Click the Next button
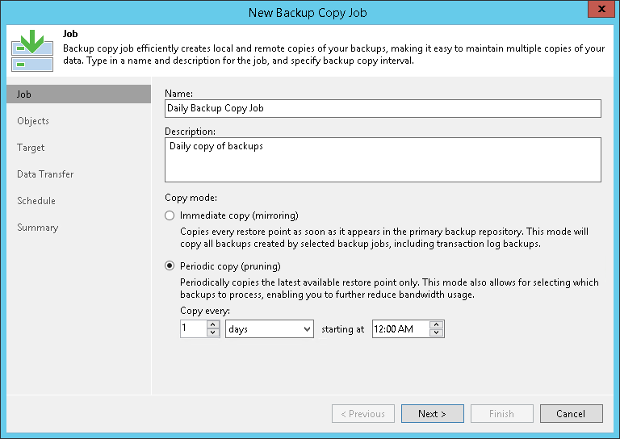620x439 pixels. point(432,414)
